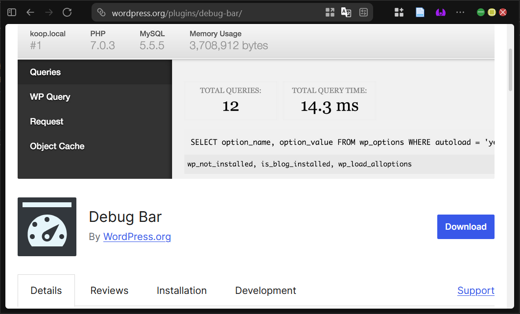Open the page tuning sliders icon in address bar
This screenshot has width=520, height=314.
(x=363, y=13)
